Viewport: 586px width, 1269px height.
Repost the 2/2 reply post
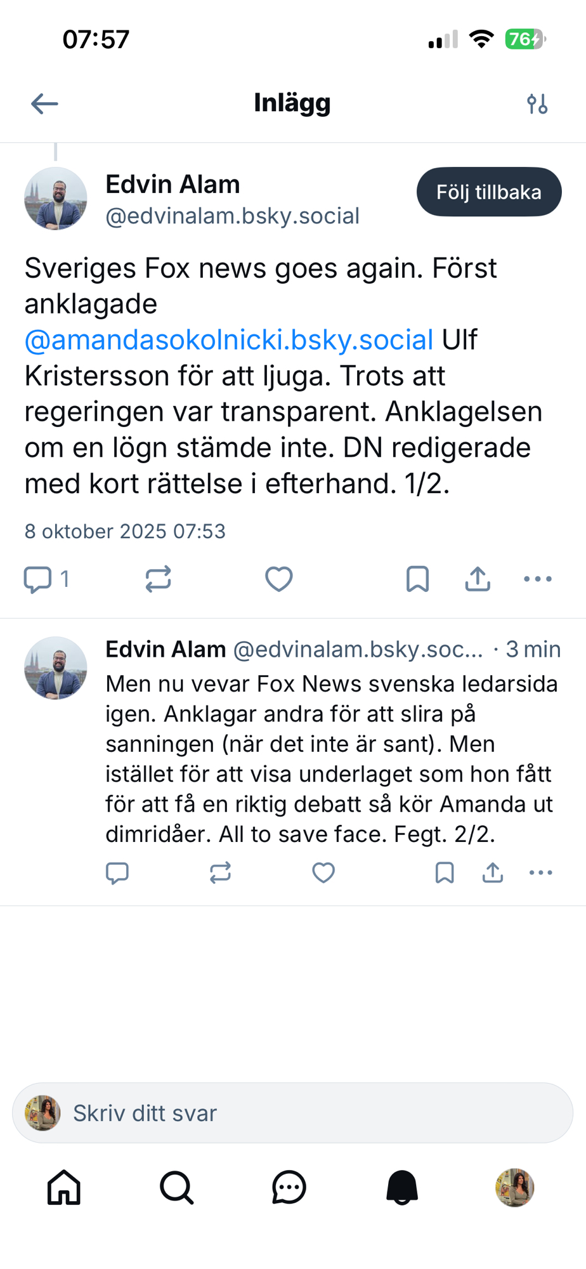220,873
